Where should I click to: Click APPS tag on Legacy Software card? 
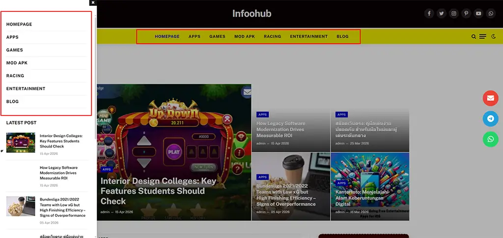pyautogui.click(x=262, y=115)
